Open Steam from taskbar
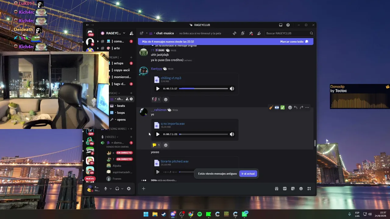The width and height of the screenshot is (390, 219). click(x=164, y=214)
